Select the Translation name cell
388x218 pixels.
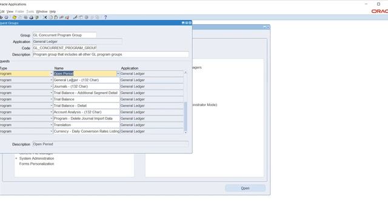pyautogui.click(x=86, y=125)
